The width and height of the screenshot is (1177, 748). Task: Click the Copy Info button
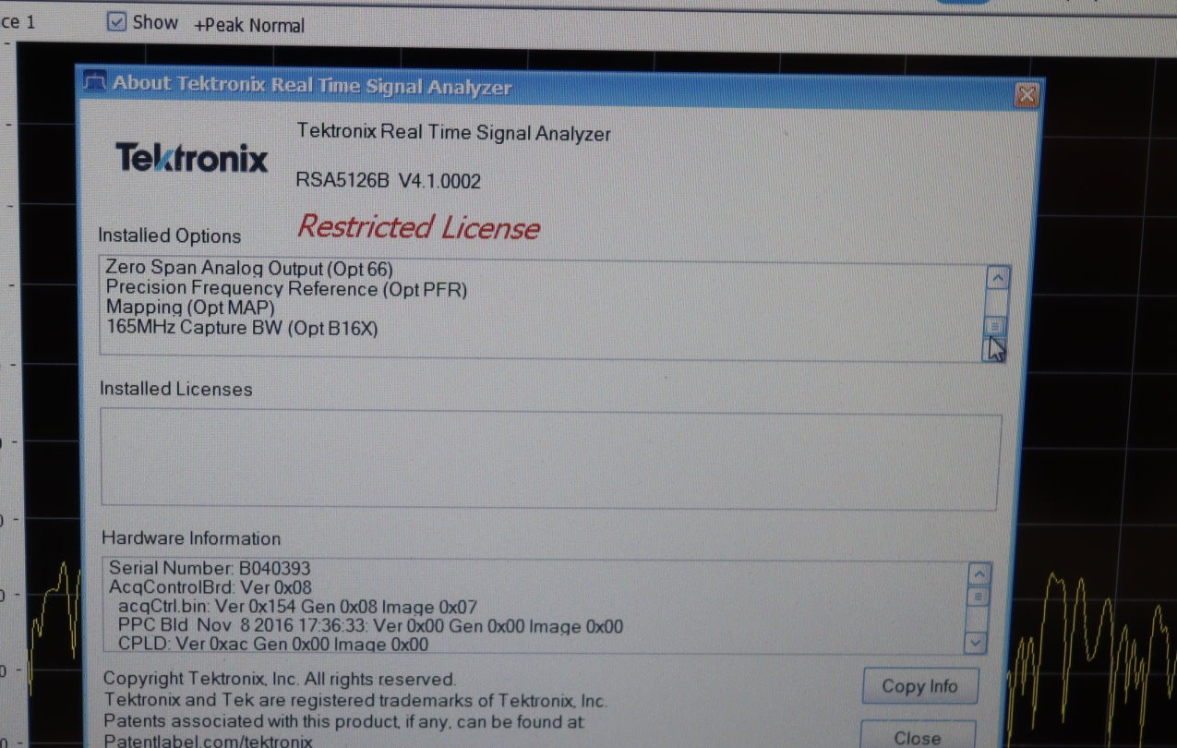[x=919, y=686]
